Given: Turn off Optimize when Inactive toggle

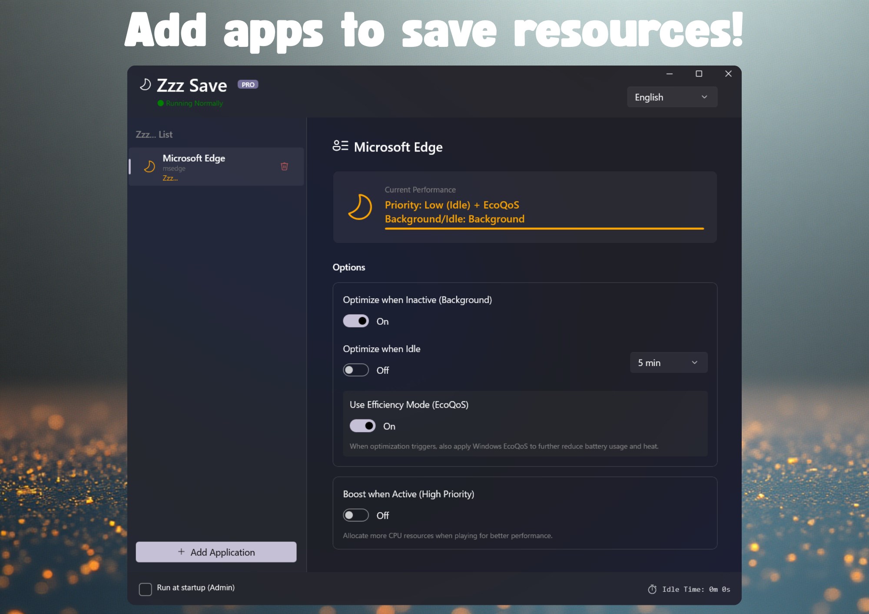Looking at the screenshot, I should [356, 321].
